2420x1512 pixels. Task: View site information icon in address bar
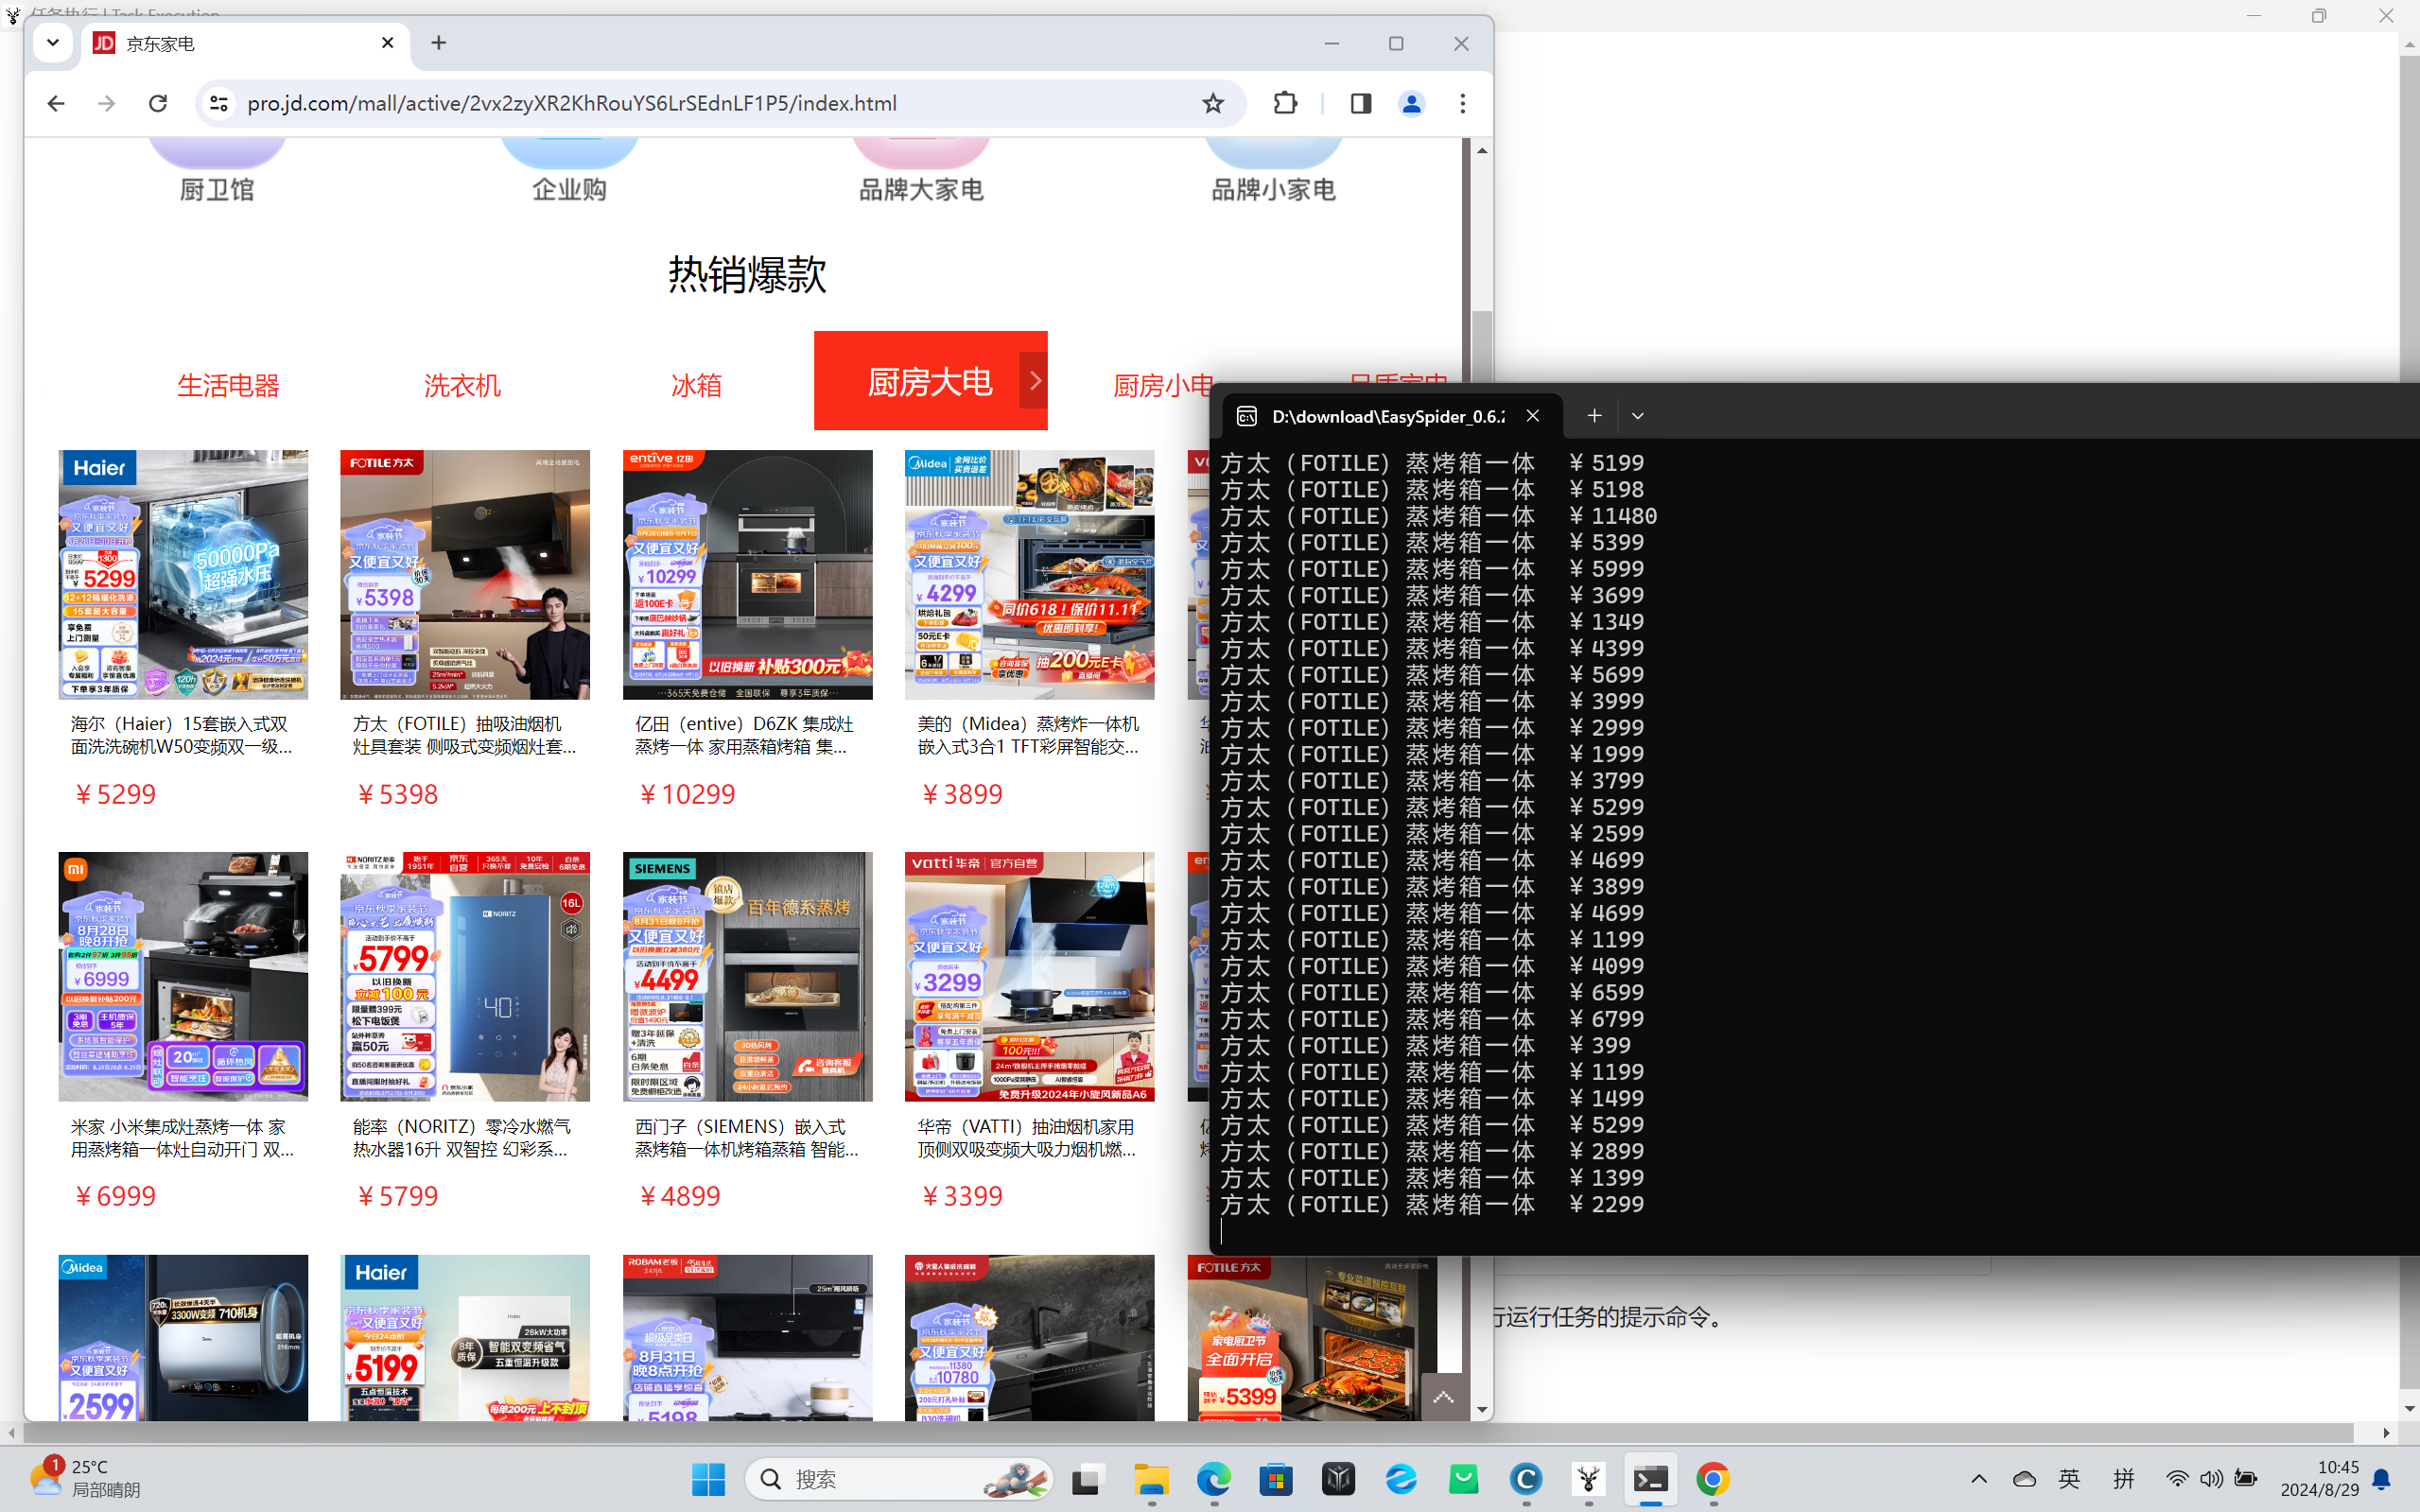coord(219,103)
